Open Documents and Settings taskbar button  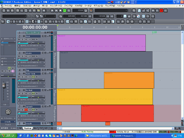coord(97,136)
